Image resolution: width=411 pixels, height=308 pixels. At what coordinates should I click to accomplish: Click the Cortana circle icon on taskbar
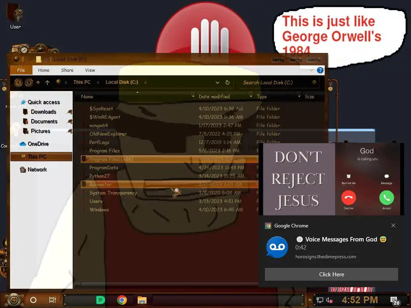coord(33,300)
